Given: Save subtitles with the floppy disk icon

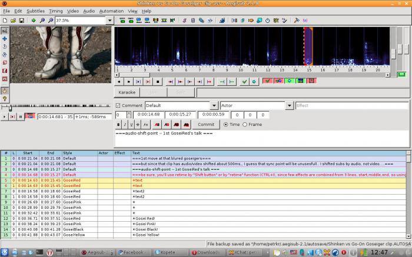Looking at the screenshot, I should [22, 21].
